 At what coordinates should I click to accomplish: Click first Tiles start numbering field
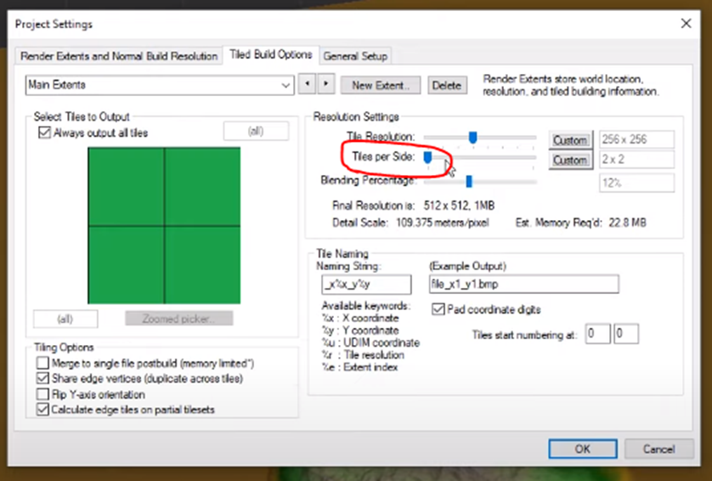pos(597,334)
